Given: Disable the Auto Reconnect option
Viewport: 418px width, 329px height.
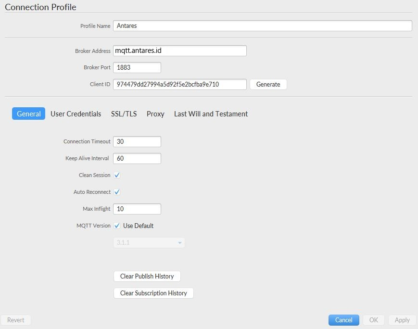Looking at the screenshot, I should pos(116,192).
